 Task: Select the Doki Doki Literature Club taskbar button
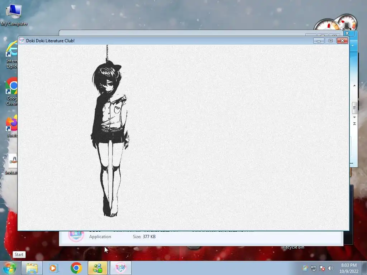tap(120, 268)
